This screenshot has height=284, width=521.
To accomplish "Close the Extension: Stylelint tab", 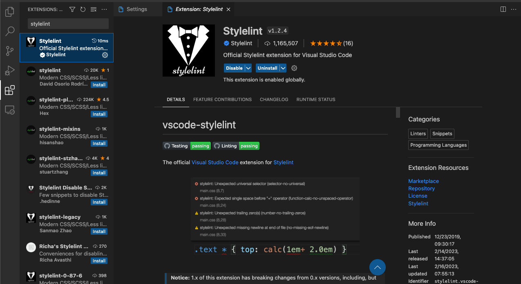I will (x=228, y=9).
